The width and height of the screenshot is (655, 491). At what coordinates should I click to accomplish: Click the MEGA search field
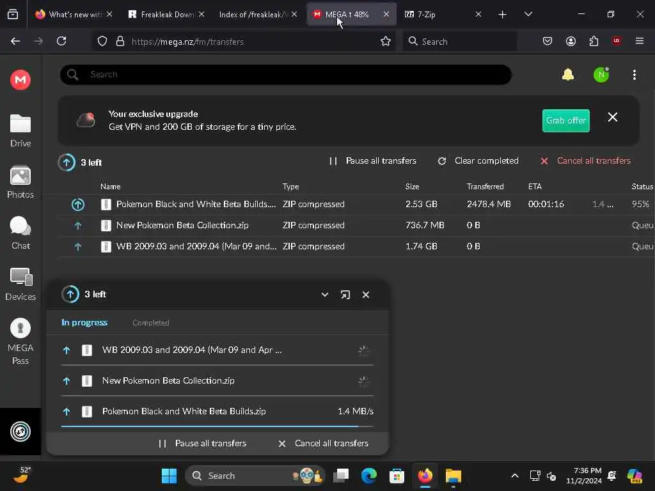pos(286,75)
